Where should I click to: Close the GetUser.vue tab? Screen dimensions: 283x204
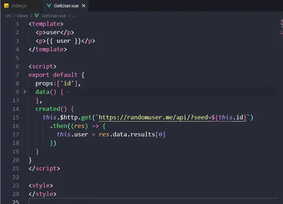84,6
